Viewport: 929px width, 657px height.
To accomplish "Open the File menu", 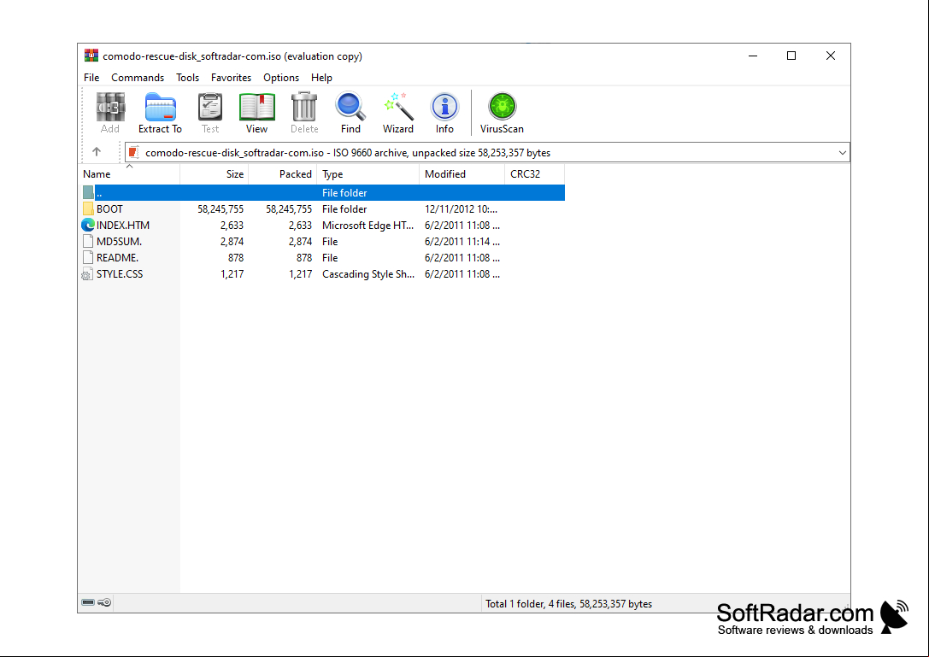I will [91, 78].
